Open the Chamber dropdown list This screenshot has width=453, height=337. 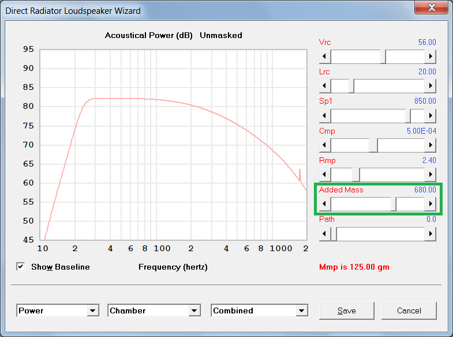click(194, 311)
